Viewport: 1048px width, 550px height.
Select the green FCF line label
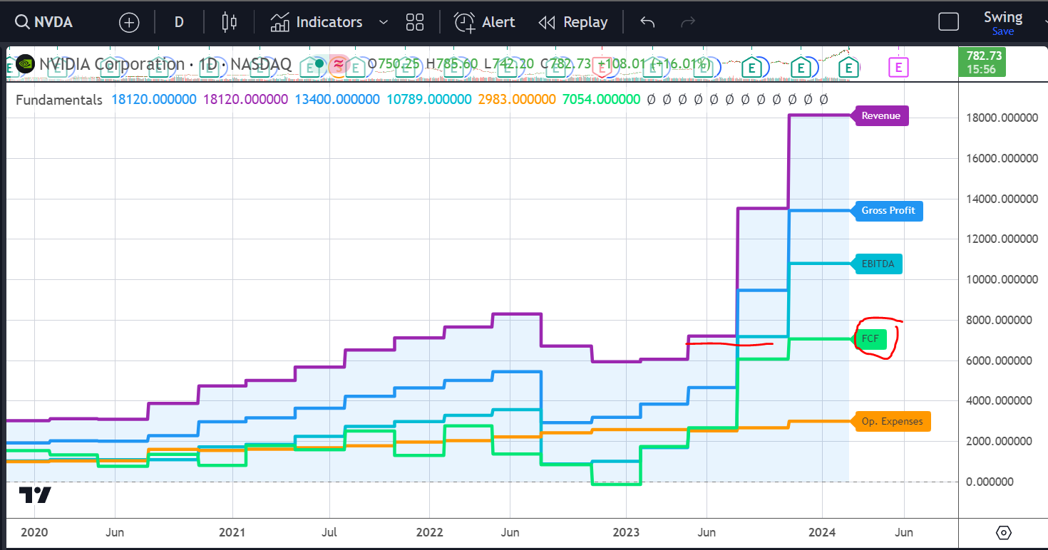click(870, 339)
